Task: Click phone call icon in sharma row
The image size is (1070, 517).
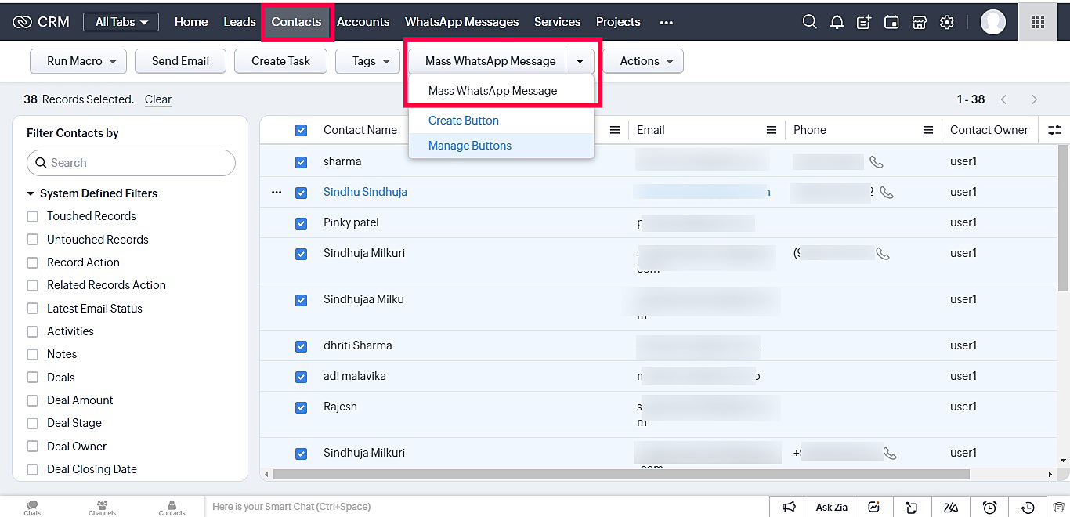Action: (877, 162)
